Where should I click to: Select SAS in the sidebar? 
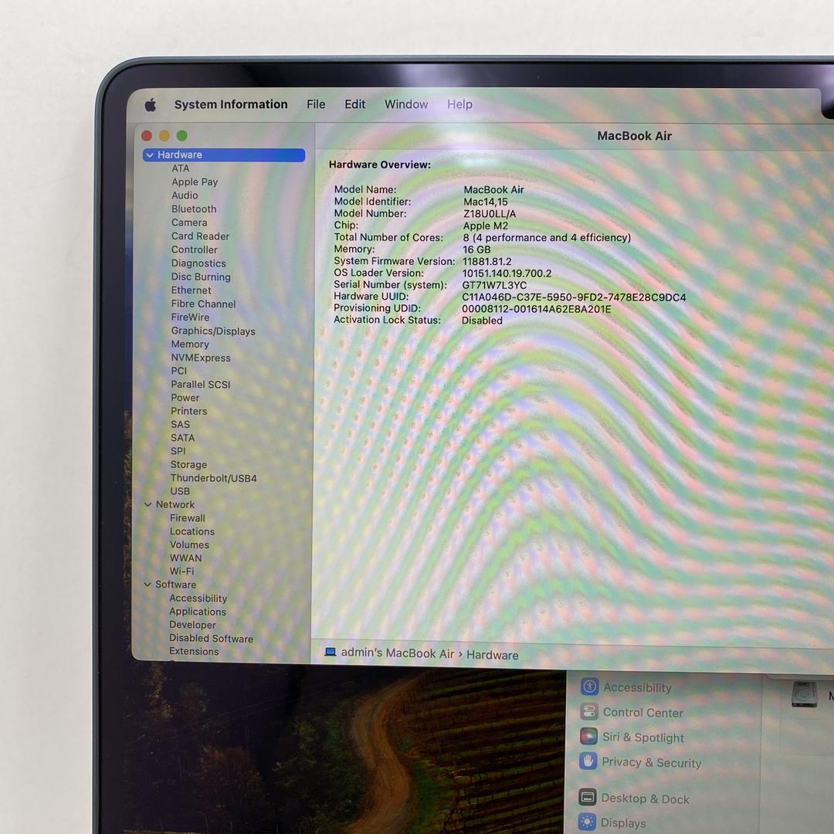(180, 425)
